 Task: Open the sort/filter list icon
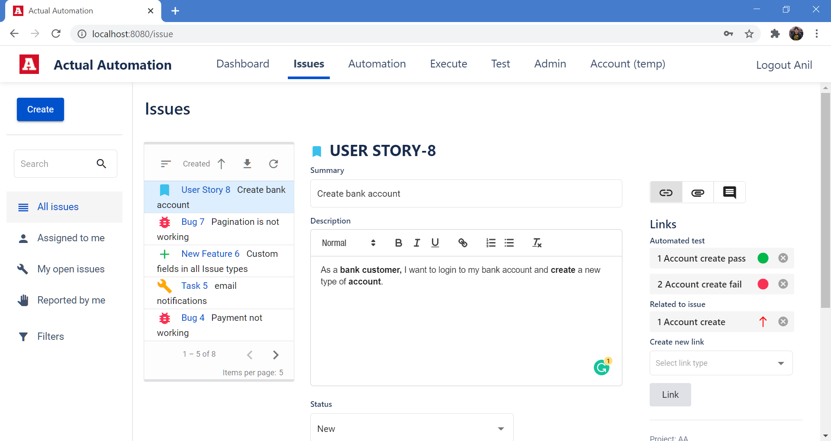click(x=166, y=163)
